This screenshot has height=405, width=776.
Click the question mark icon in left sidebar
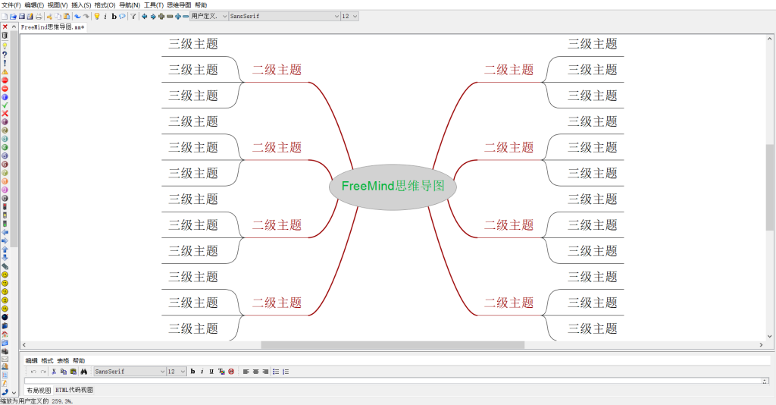[x=5, y=55]
